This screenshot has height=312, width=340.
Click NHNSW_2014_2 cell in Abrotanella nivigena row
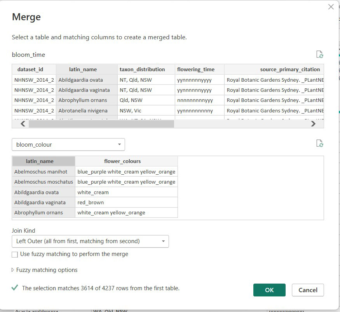coord(34,110)
